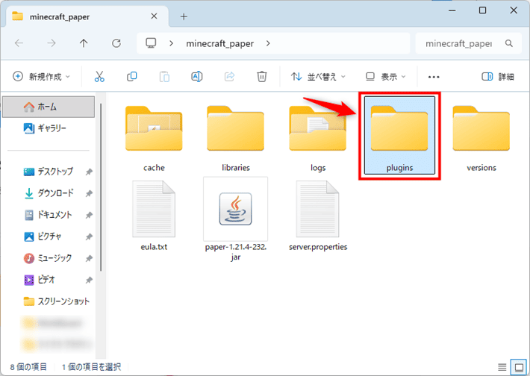The width and height of the screenshot is (530, 376).
Task: Unpin ビデオ from quick access
Action: (x=89, y=280)
